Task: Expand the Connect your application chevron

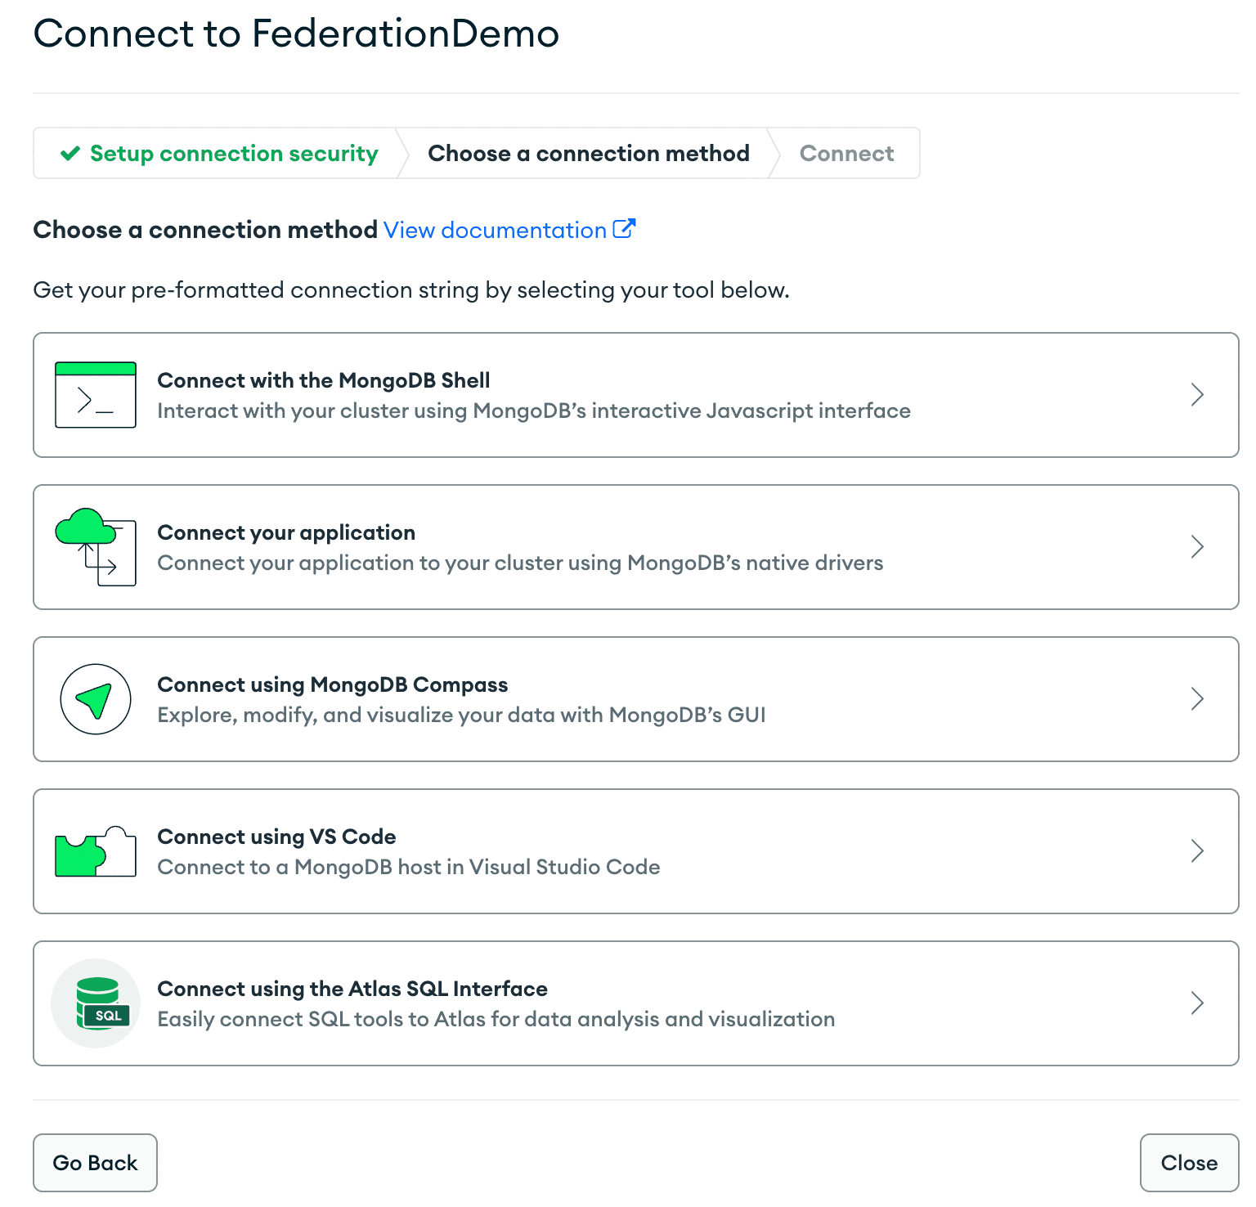Action: (1197, 547)
